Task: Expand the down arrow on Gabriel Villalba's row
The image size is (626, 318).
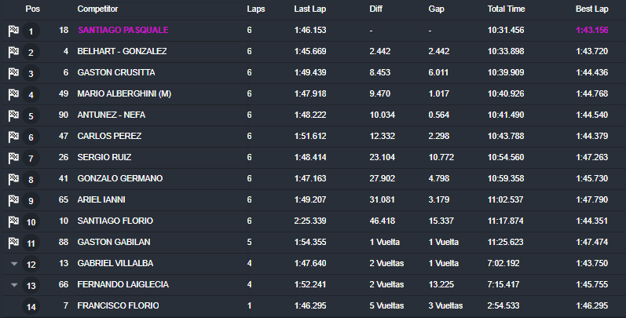Action: tap(13, 264)
